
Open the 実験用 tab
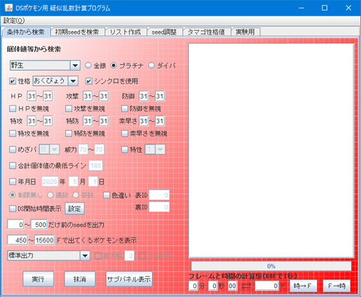[245, 32]
